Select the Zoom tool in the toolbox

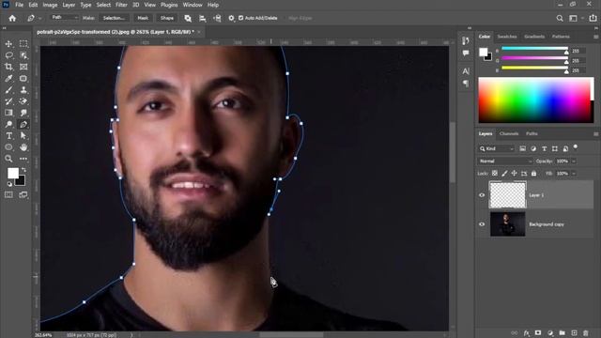(x=8, y=159)
